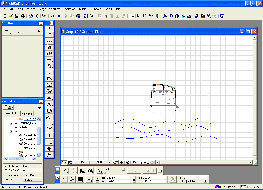Switch to the View Sets tab
263x190 pixels.
[27, 113]
